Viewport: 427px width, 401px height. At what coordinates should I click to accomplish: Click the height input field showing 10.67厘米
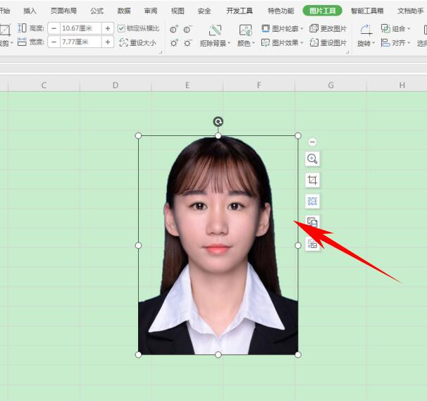pos(80,28)
